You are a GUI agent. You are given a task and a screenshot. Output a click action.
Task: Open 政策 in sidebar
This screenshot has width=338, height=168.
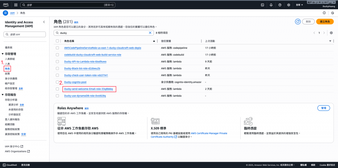7,73
